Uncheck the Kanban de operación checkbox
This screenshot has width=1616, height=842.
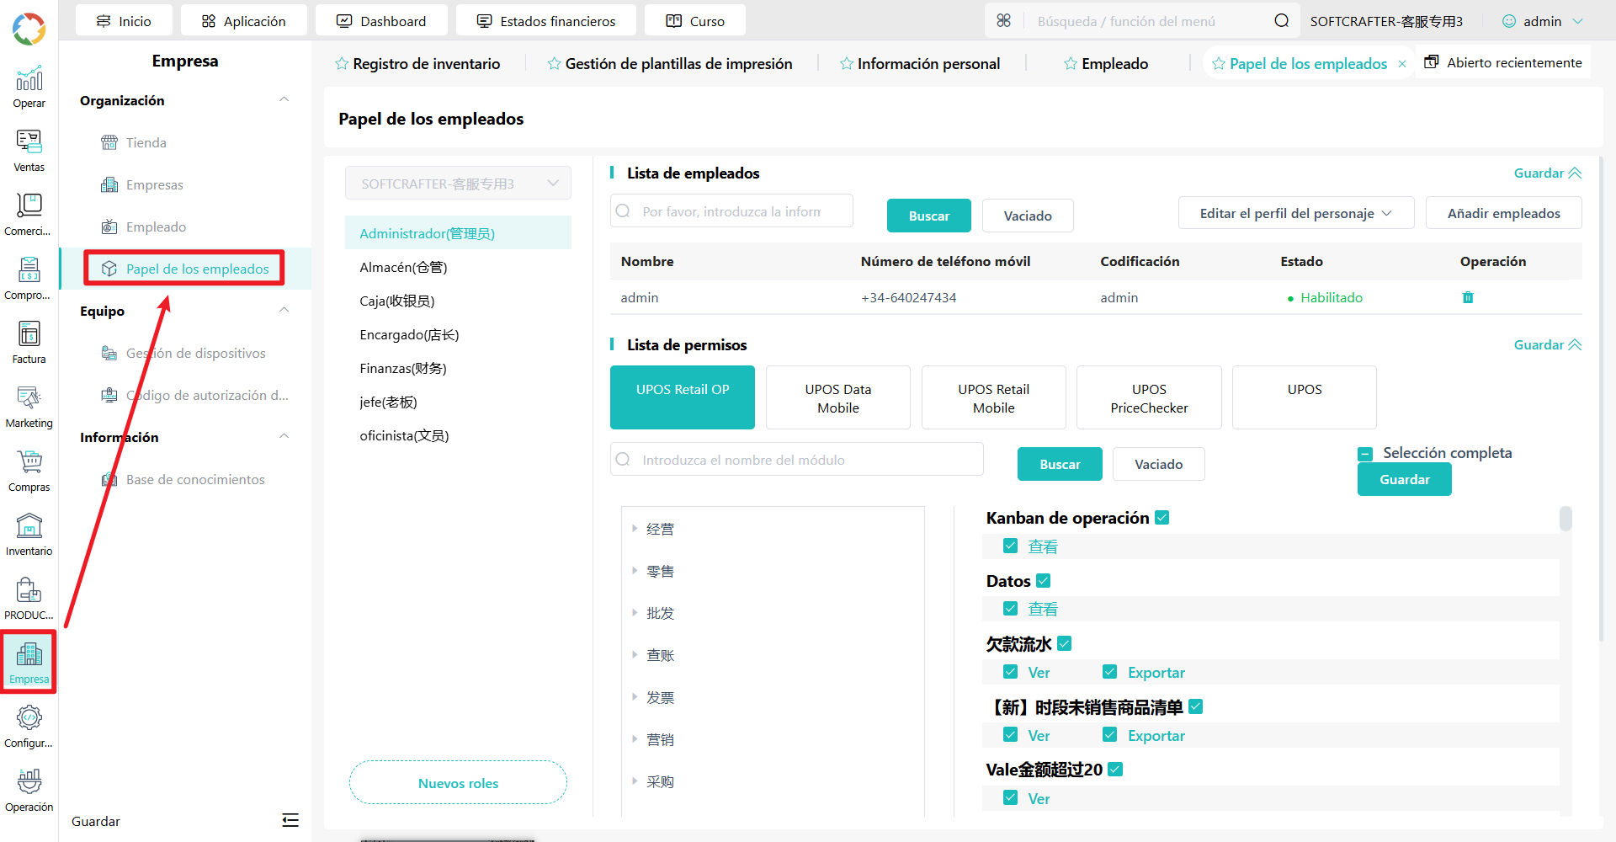tap(1162, 518)
